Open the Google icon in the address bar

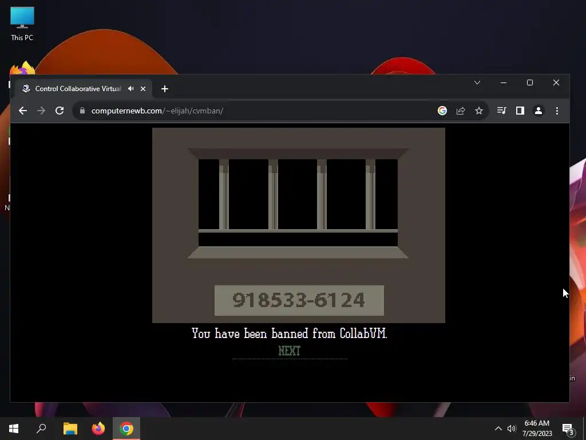click(442, 111)
